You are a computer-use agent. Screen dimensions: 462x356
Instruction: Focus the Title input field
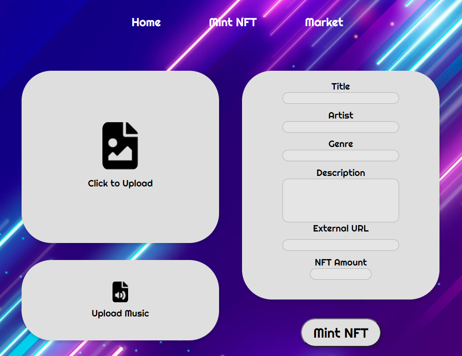tap(341, 98)
